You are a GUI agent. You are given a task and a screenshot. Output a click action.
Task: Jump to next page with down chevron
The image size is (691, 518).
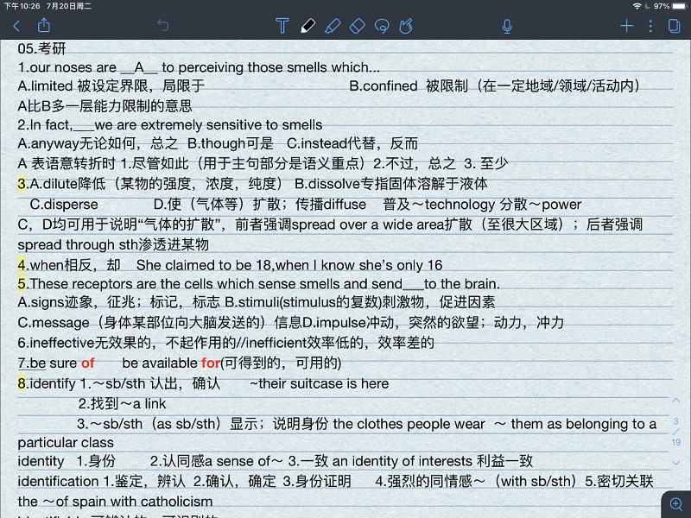click(676, 463)
